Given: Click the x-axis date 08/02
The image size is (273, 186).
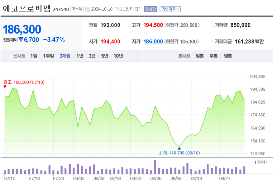Looking at the screenshot, I should tap(79, 179).
